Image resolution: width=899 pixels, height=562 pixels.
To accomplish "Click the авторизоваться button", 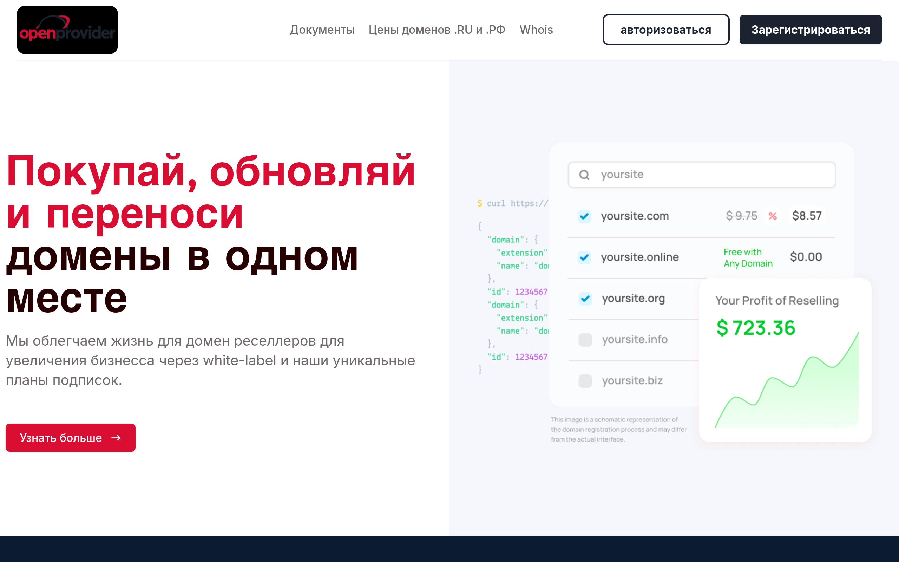I will point(666,30).
